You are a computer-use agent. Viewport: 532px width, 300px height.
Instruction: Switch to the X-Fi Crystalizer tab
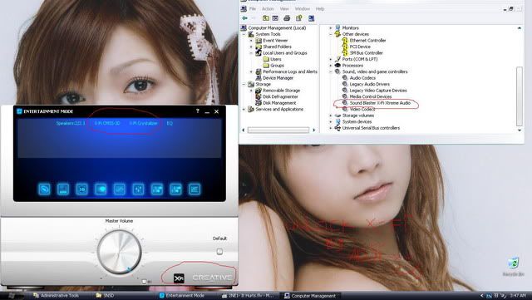[x=143, y=123]
